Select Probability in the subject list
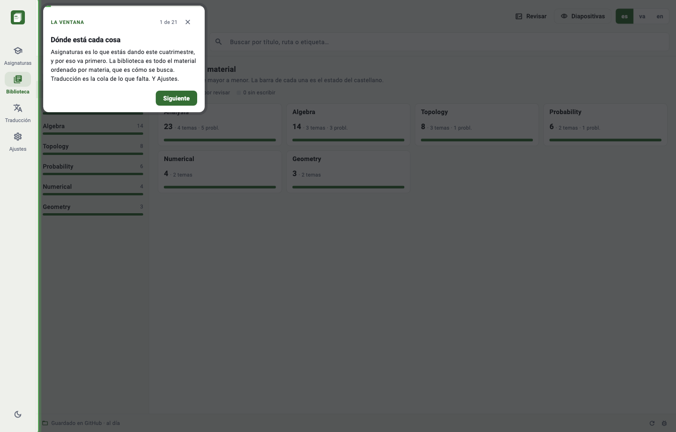This screenshot has height=432, width=676. click(x=93, y=169)
